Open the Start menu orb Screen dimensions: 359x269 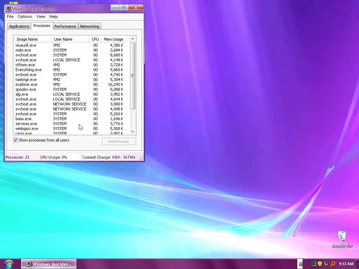click(9, 264)
